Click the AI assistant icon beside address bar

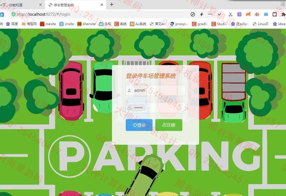[2, 15]
